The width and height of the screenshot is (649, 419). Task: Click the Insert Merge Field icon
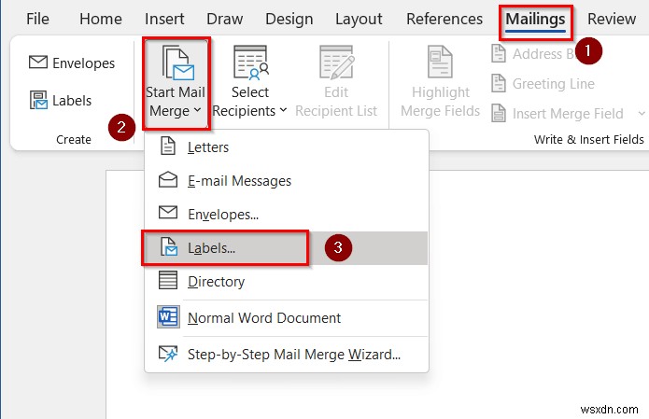499,113
